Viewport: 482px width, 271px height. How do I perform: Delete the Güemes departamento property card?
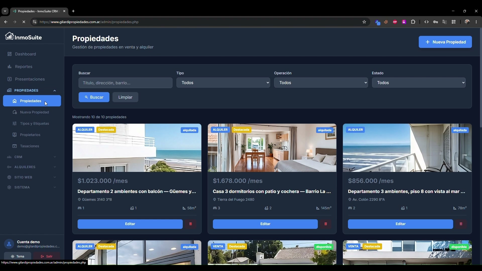pyautogui.click(x=191, y=224)
